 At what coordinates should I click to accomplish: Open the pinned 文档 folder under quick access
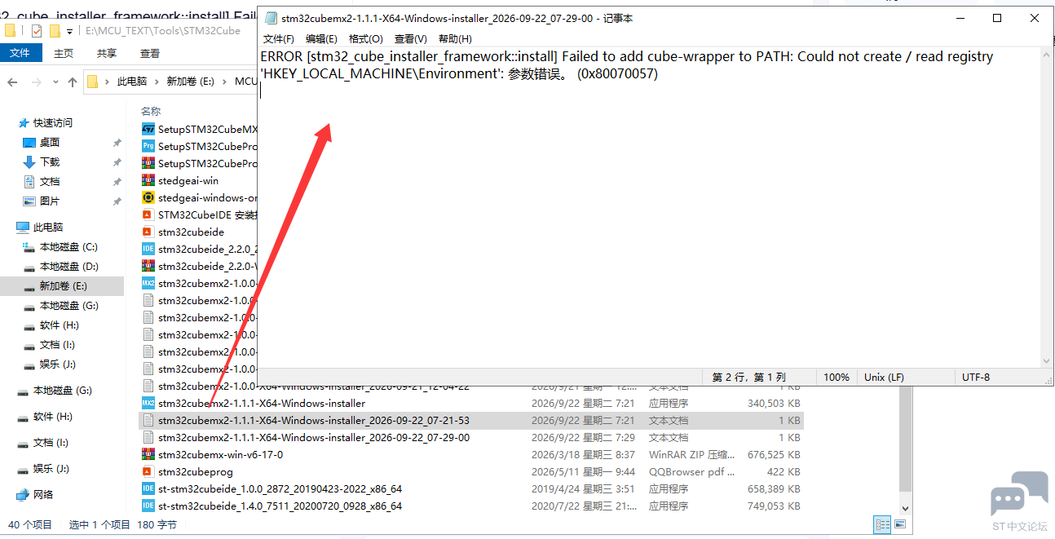50,181
